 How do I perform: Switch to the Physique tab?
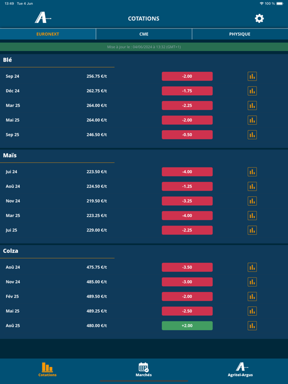tap(240, 34)
